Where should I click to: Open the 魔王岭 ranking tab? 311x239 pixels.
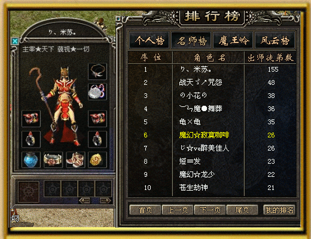[233, 41]
